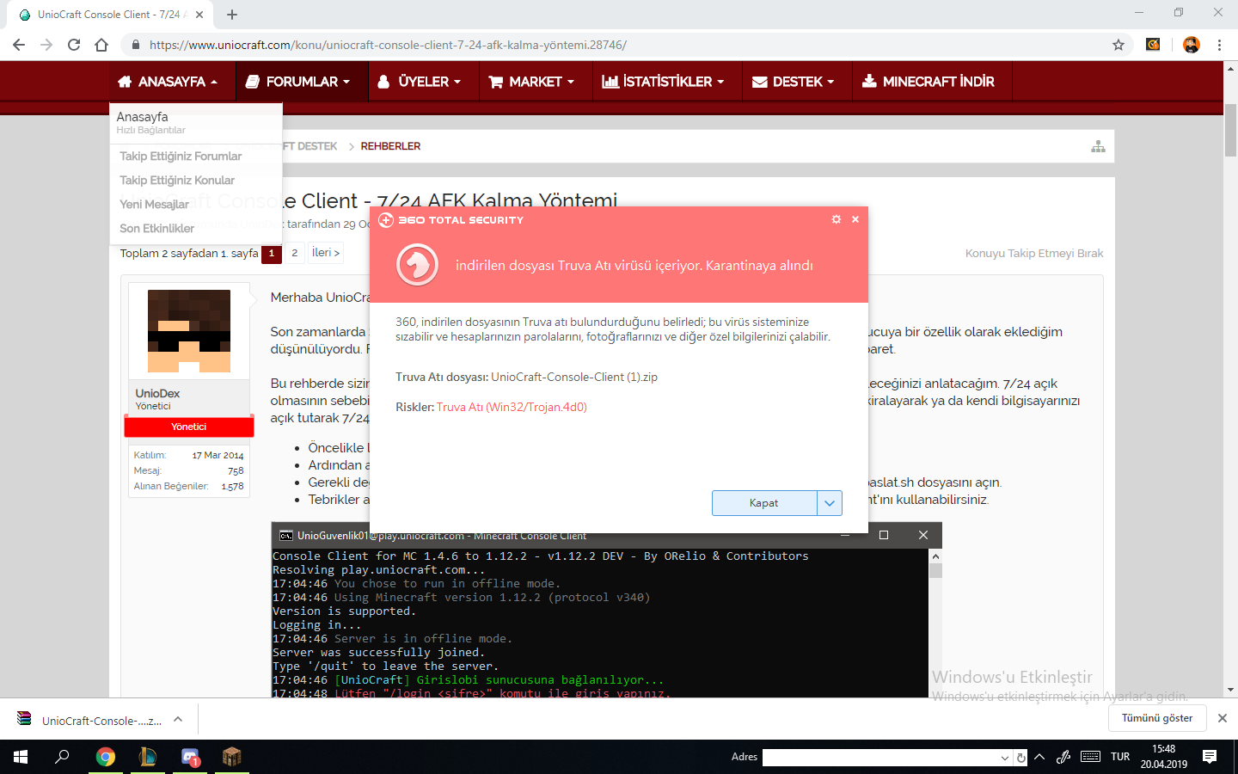Click the pen/ink workspace tray icon
Screen dimensions: 1238x774
pyautogui.click(x=1063, y=757)
